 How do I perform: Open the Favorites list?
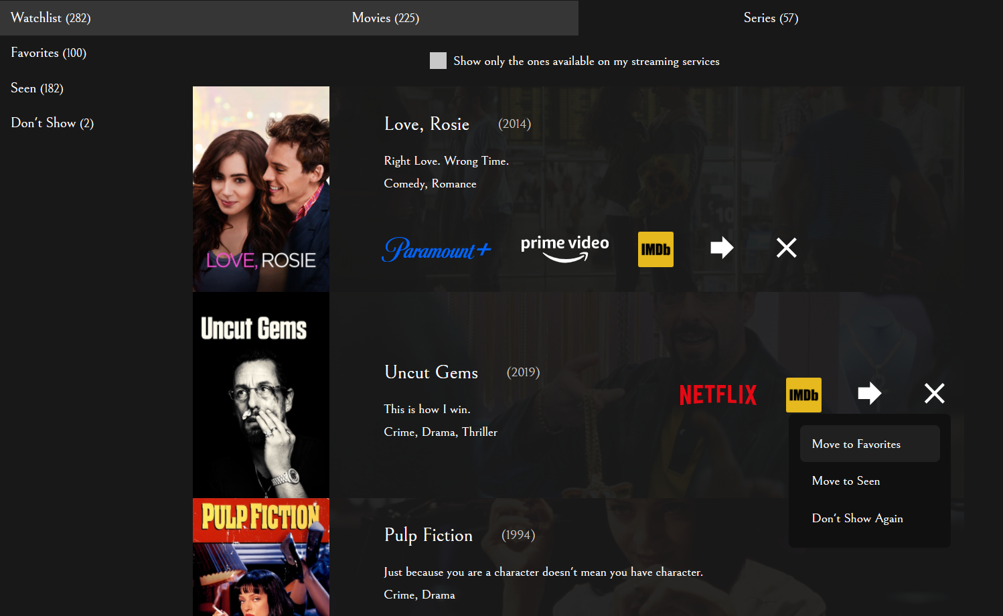48,53
